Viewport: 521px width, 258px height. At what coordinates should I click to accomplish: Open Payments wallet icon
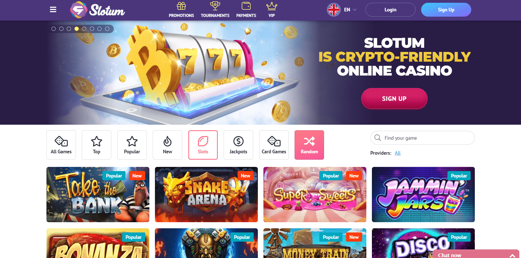pyautogui.click(x=246, y=6)
